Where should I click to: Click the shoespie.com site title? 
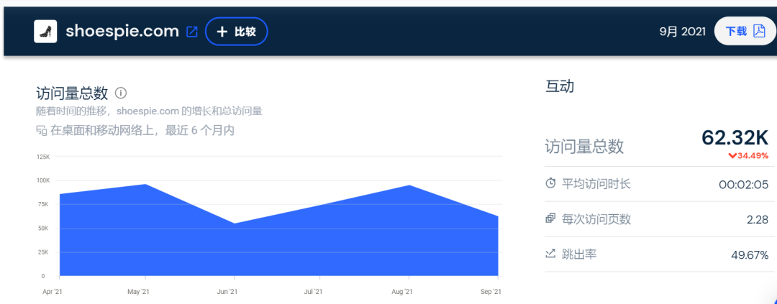(122, 31)
